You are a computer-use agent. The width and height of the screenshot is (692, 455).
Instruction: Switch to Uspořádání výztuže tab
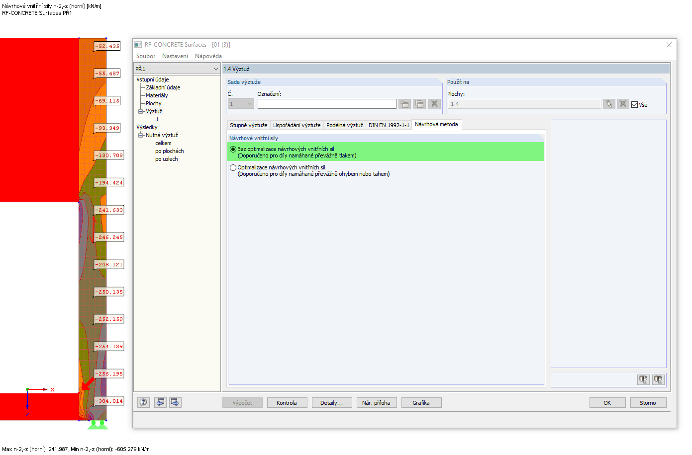click(x=297, y=125)
